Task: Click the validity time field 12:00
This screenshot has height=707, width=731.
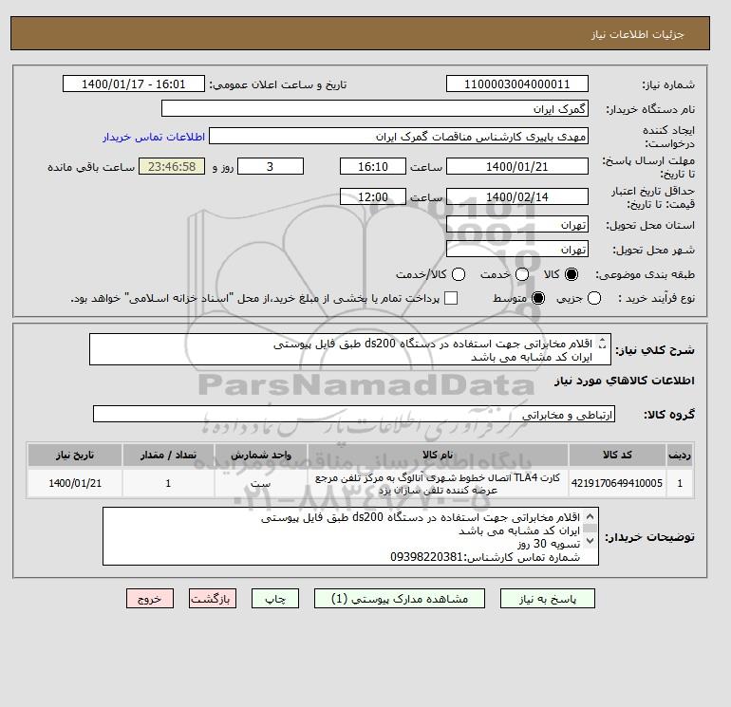Action: pos(373,196)
